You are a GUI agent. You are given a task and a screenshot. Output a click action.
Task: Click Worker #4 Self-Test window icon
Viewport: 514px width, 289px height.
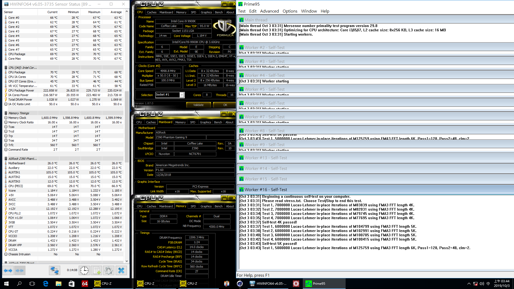[x=241, y=75]
